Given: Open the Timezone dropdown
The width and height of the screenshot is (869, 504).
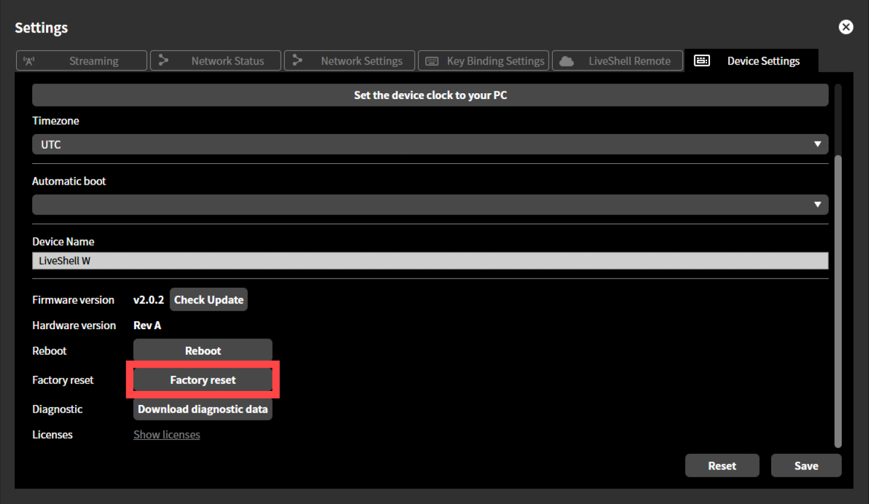Looking at the screenshot, I should tap(430, 144).
